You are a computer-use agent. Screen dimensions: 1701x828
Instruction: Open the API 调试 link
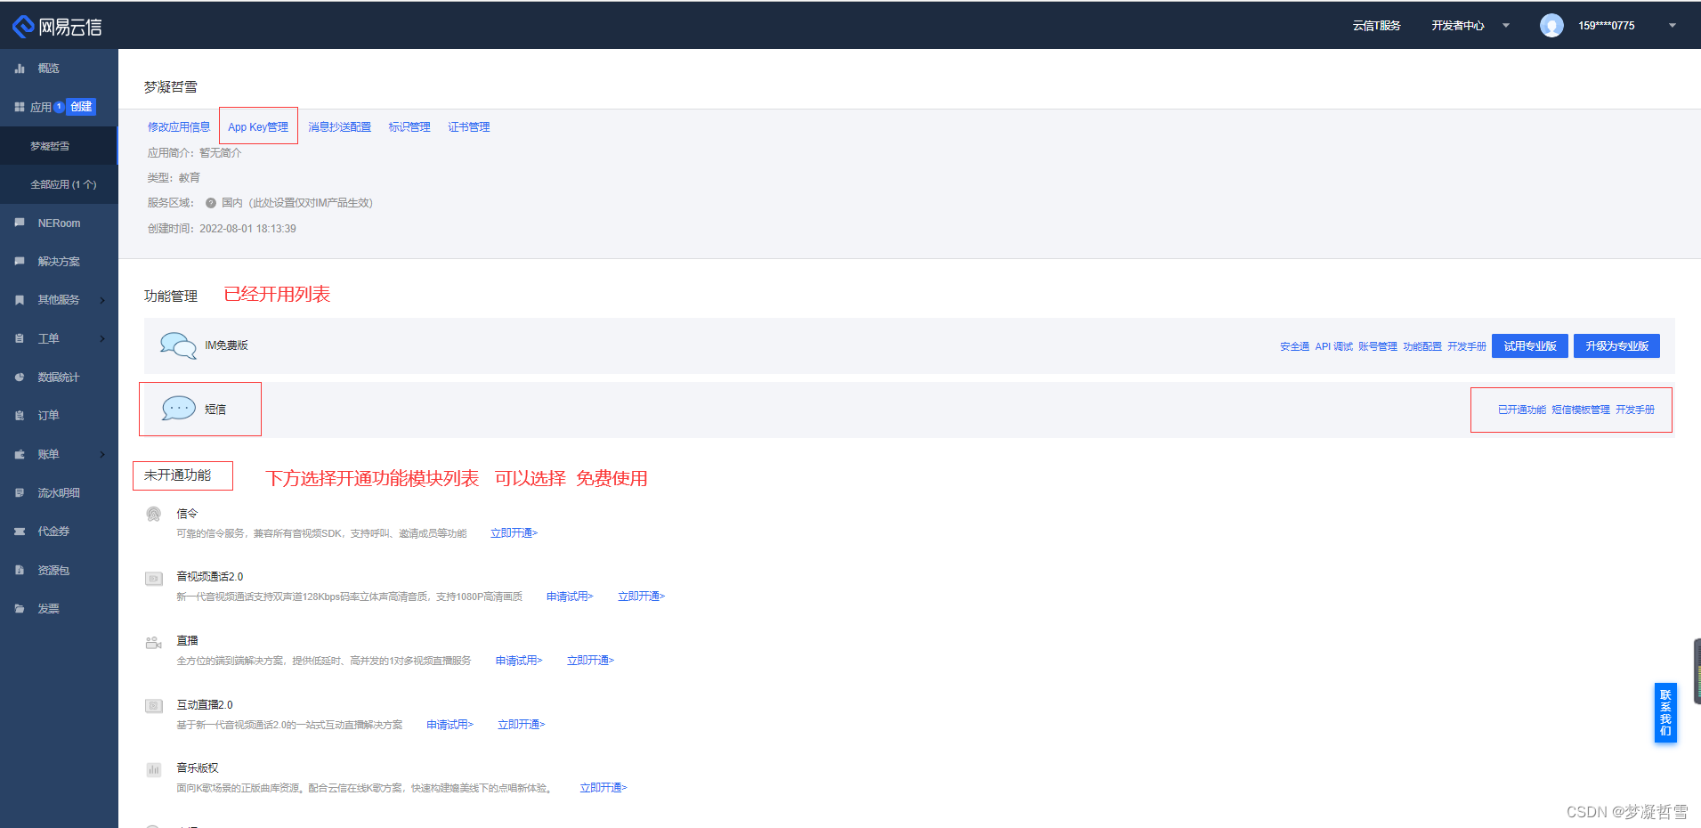coord(1333,346)
